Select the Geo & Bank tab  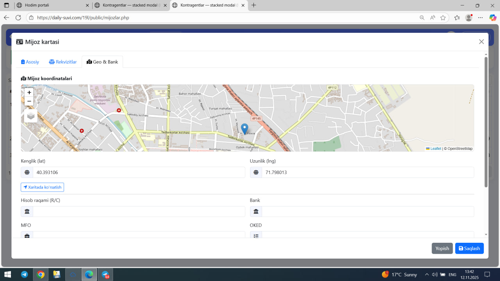(102, 62)
